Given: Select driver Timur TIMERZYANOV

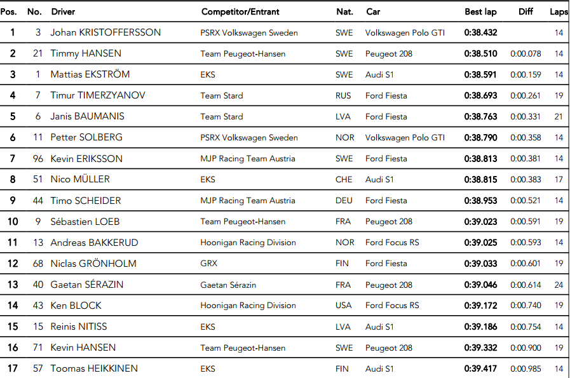Looking at the screenshot, I should pyautogui.click(x=98, y=95).
